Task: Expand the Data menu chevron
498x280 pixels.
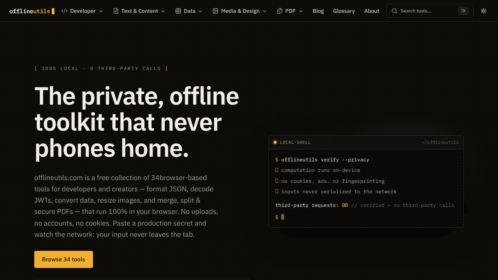Action: 200,11
